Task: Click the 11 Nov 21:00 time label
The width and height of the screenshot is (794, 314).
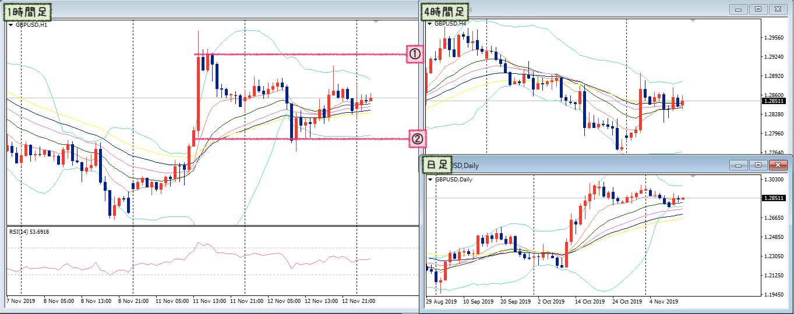Action: pyautogui.click(x=248, y=301)
